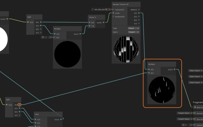Click the UV(2) input port on Sample Texture 2D

[x=113, y=13]
